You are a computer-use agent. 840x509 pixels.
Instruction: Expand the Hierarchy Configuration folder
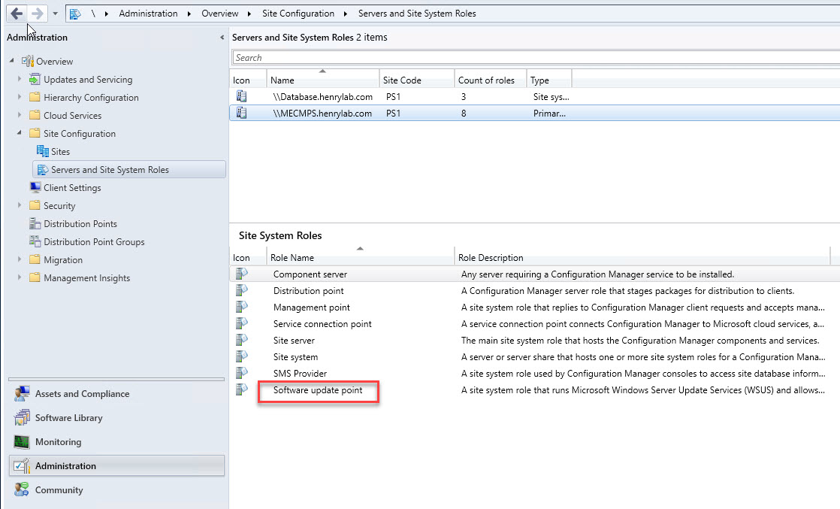click(x=20, y=97)
